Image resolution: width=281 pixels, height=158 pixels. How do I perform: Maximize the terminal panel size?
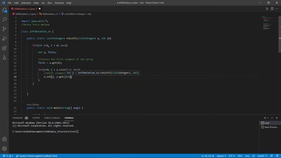click(272, 118)
